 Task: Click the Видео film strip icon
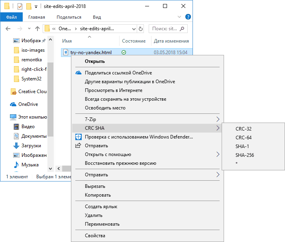pos(16,127)
